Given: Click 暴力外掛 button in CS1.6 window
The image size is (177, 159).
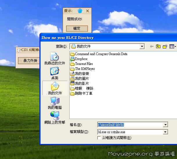Looking at the screenshot, I should click(29, 61).
